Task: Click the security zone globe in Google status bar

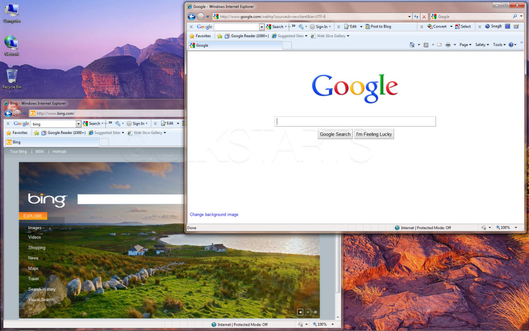Action: [397, 228]
